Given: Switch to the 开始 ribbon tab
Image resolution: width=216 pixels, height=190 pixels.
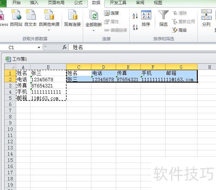Looking at the screenshot, I should tap(16, 3).
